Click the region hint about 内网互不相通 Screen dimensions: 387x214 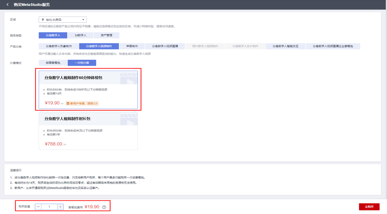click(107, 26)
